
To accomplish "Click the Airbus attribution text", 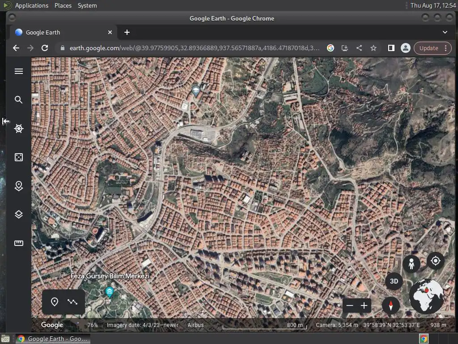I will tap(195, 325).
